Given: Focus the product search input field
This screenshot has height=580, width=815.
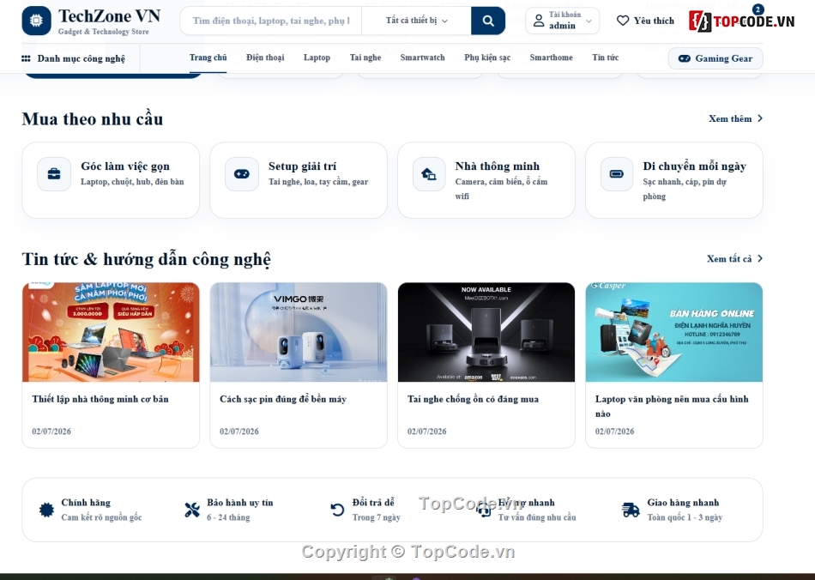Looking at the screenshot, I should (271, 21).
